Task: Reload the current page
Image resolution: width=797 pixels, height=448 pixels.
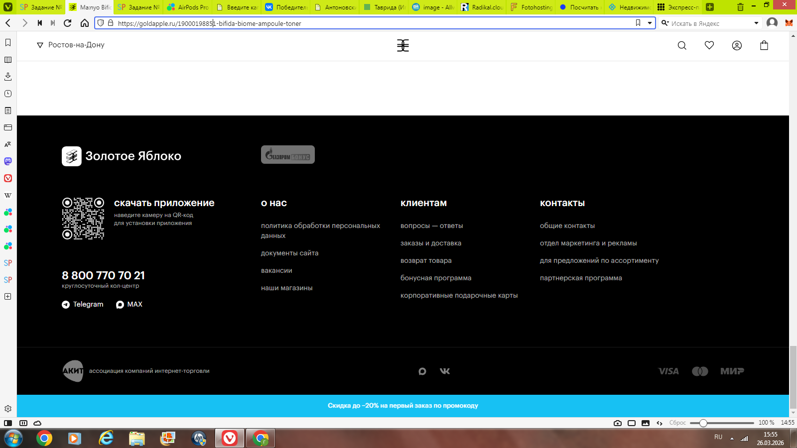Action: 68,23
